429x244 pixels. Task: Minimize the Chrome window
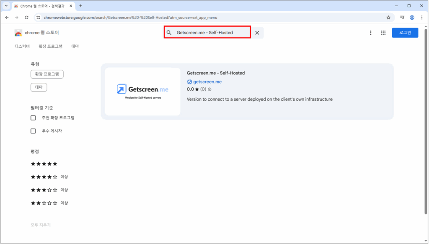click(396, 6)
